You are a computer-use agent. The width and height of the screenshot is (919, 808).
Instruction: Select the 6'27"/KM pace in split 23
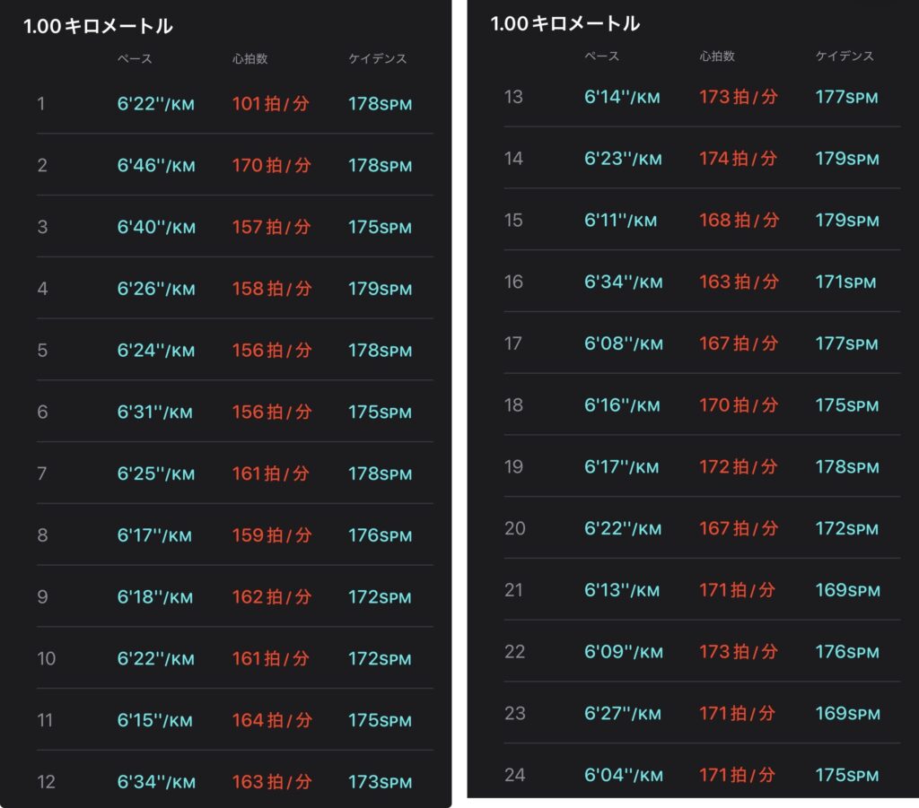click(623, 713)
